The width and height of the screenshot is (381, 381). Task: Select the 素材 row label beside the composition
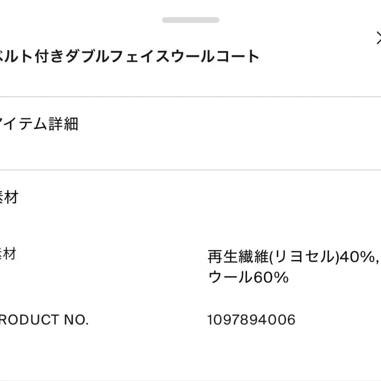(x=8, y=254)
